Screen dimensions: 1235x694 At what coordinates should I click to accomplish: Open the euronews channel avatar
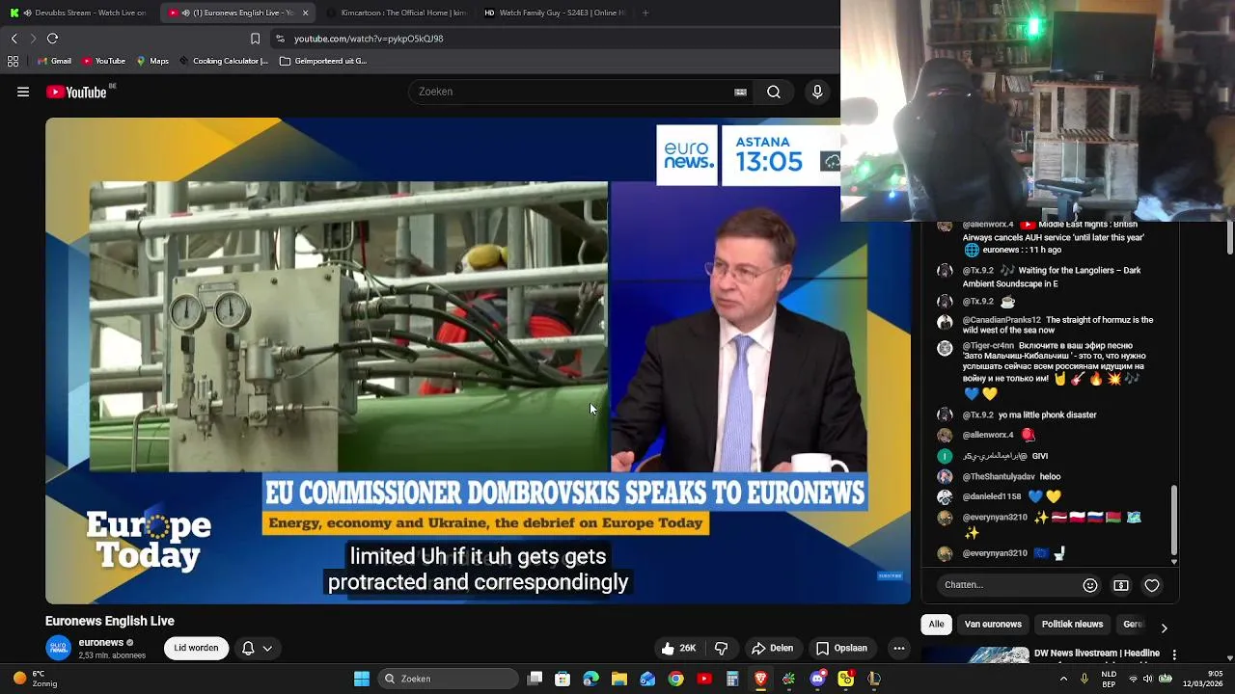tap(59, 649)
